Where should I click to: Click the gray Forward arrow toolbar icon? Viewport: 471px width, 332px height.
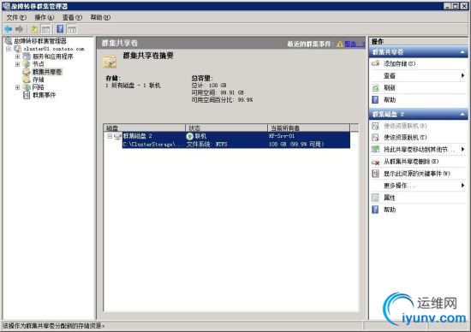(x=19, y=29)
